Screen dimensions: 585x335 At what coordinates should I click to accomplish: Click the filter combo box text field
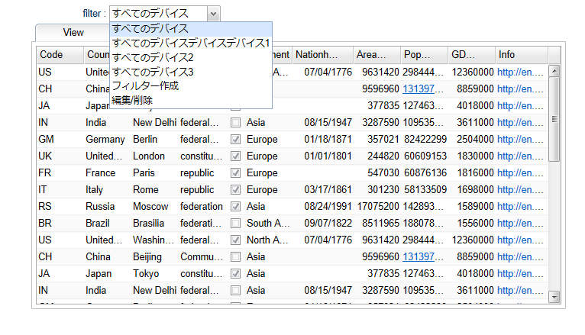[157, 14]
